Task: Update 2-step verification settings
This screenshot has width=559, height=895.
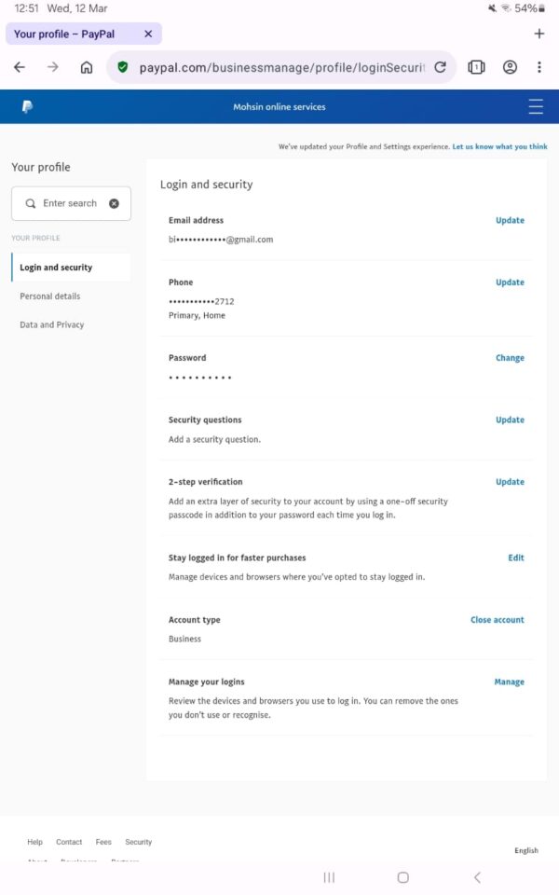Action: (510, 482)
